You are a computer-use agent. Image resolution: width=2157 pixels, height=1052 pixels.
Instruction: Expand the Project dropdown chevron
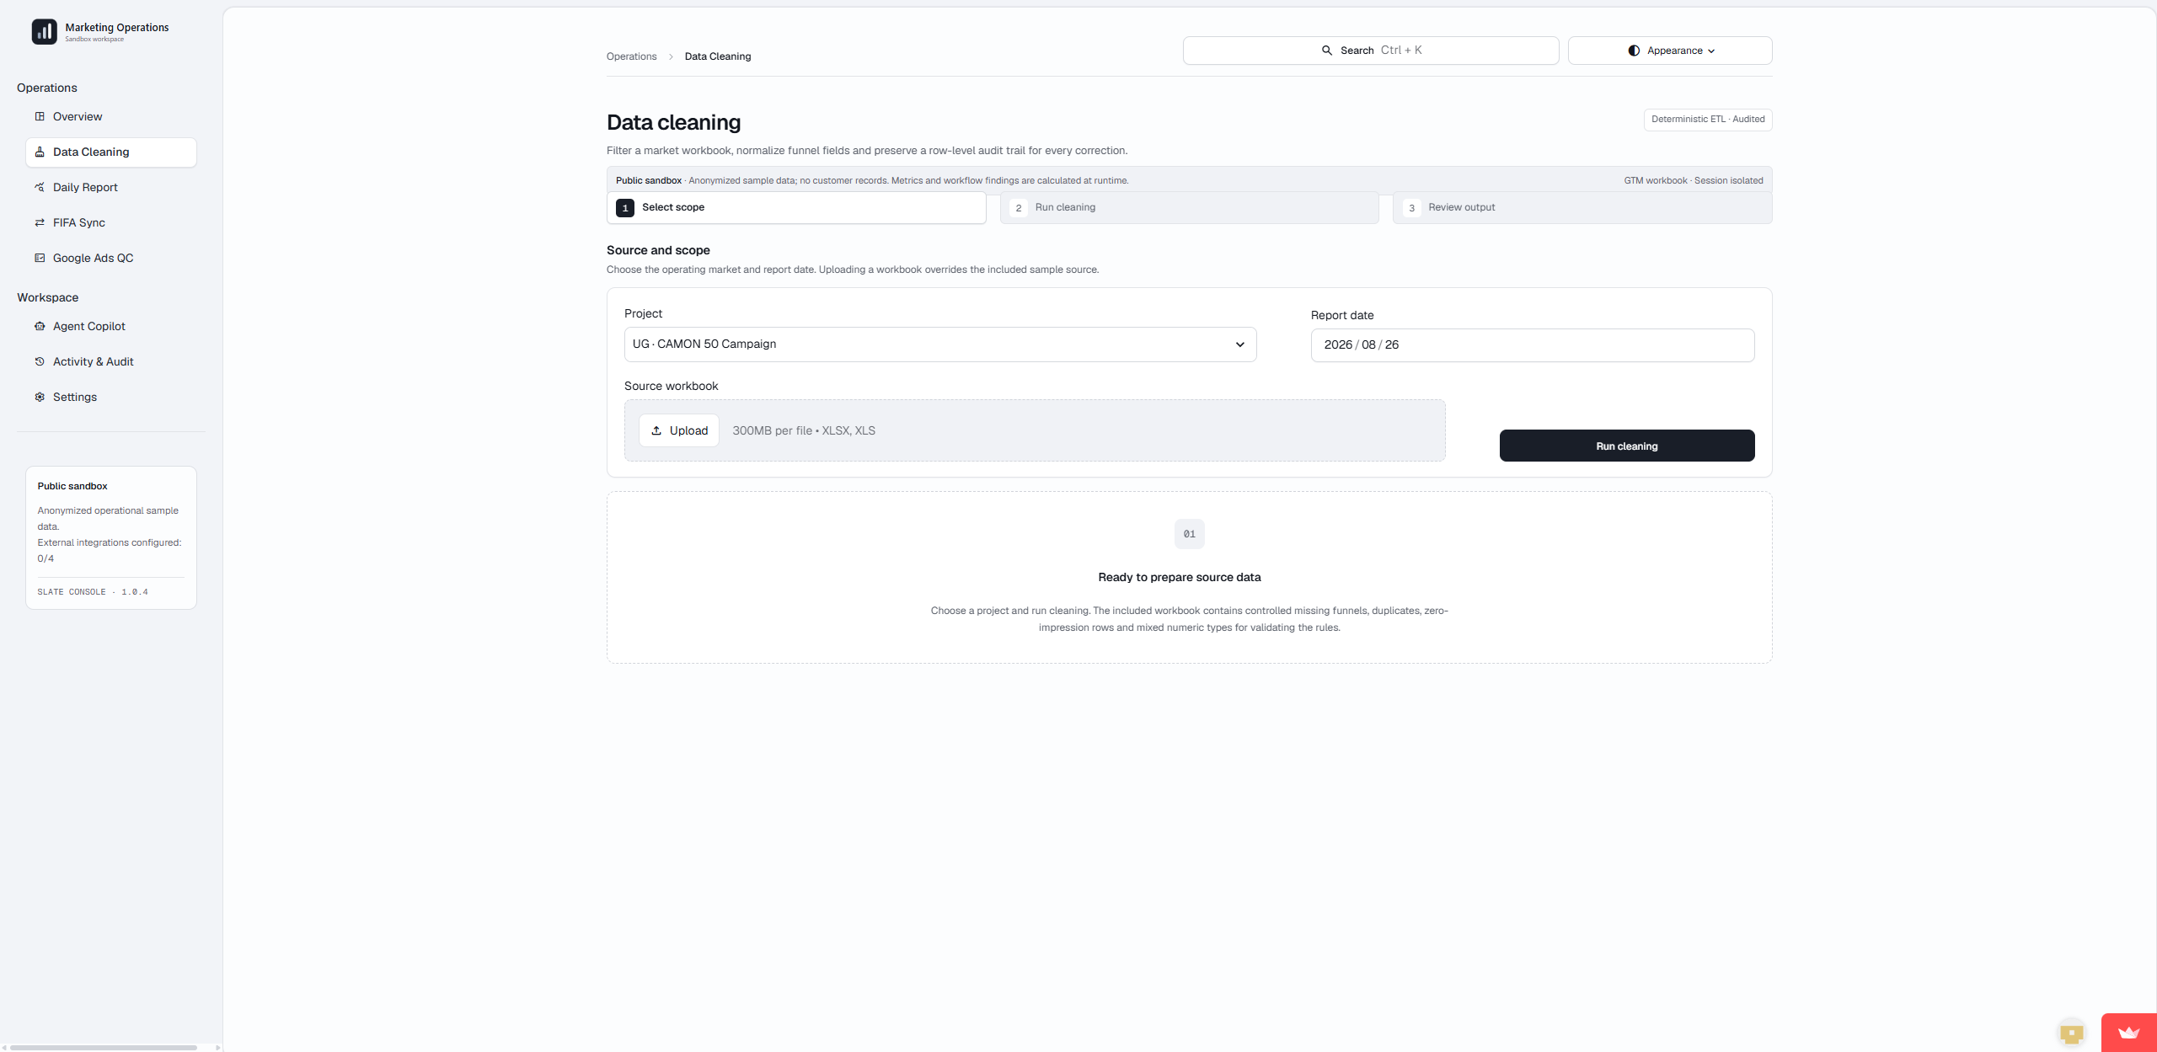1239,344
